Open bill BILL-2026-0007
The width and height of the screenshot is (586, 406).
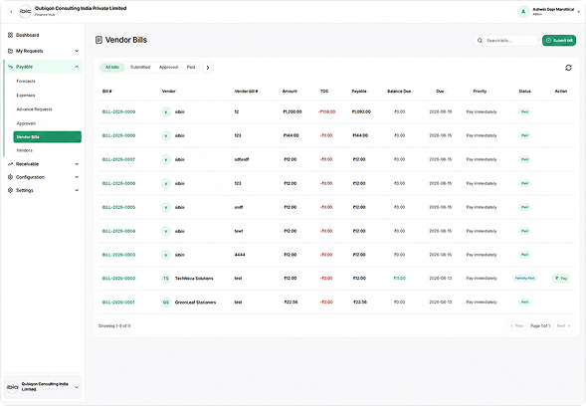[118, 159]
